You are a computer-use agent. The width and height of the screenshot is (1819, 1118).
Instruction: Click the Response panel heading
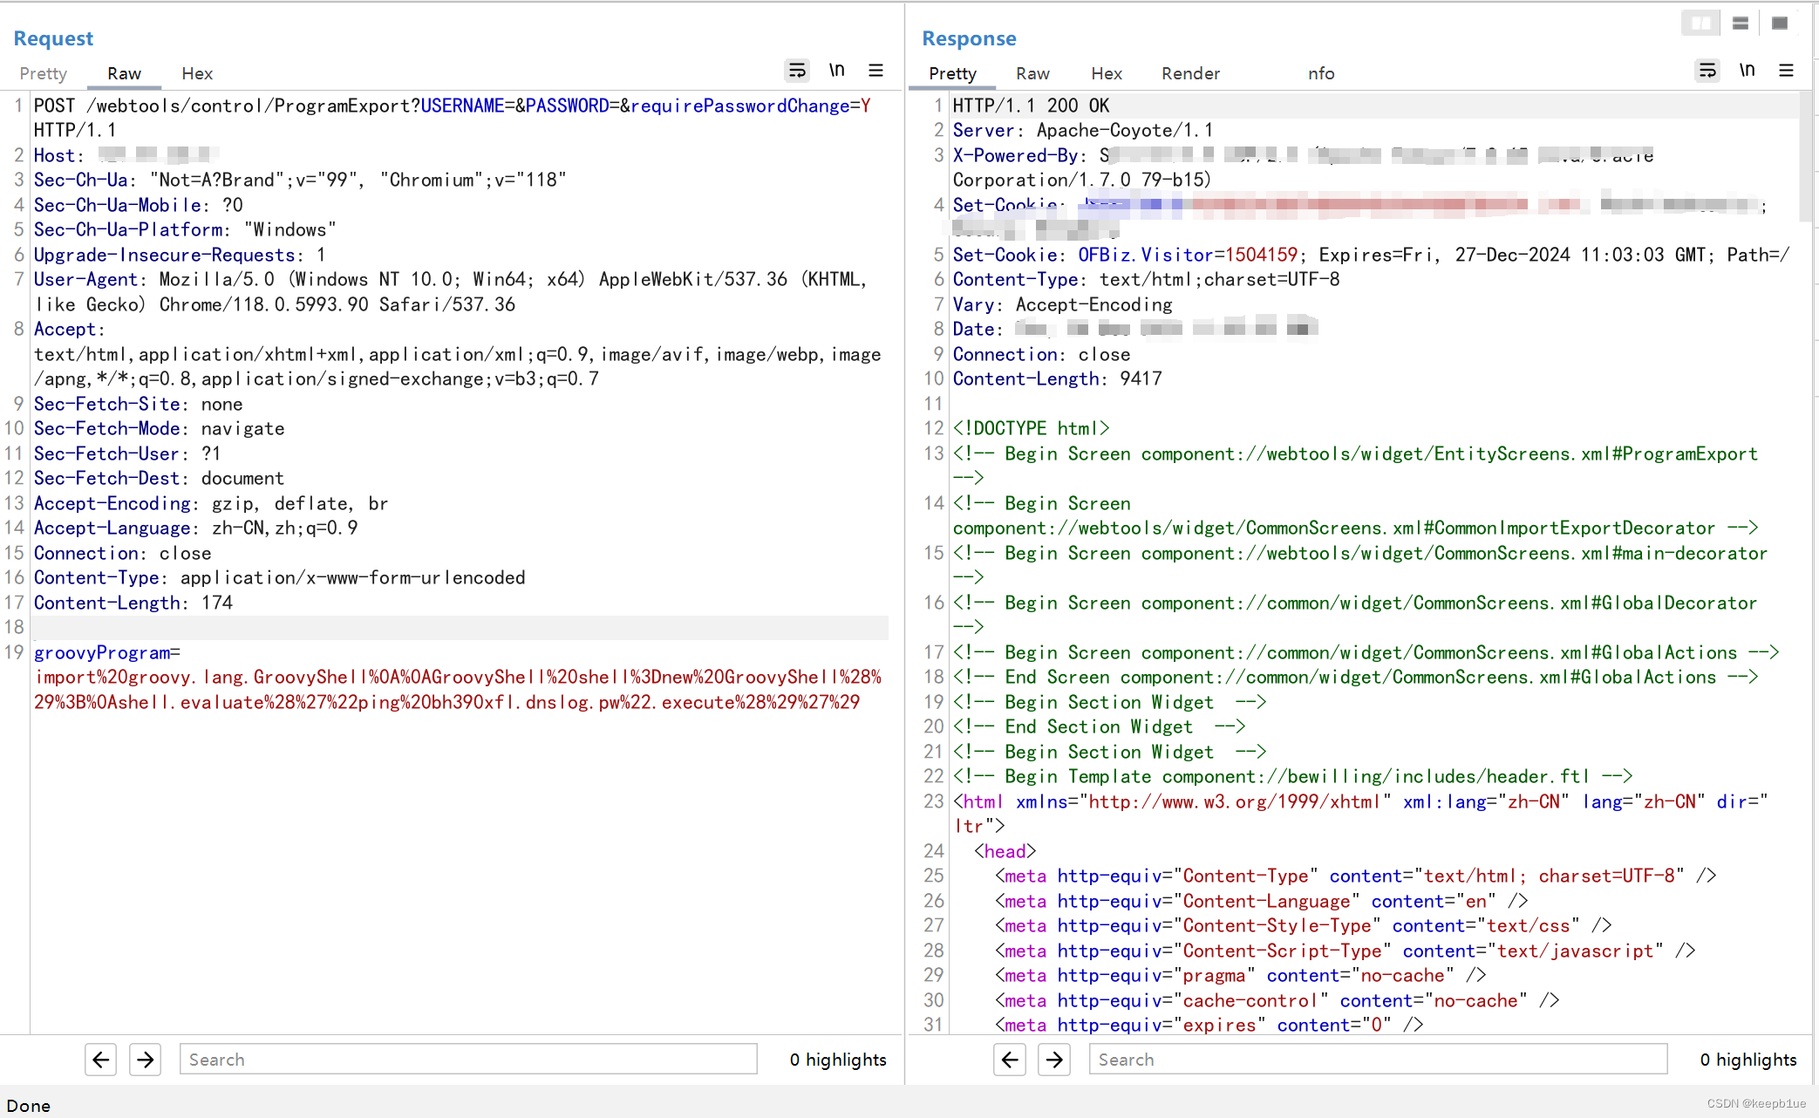pos(969,38)
